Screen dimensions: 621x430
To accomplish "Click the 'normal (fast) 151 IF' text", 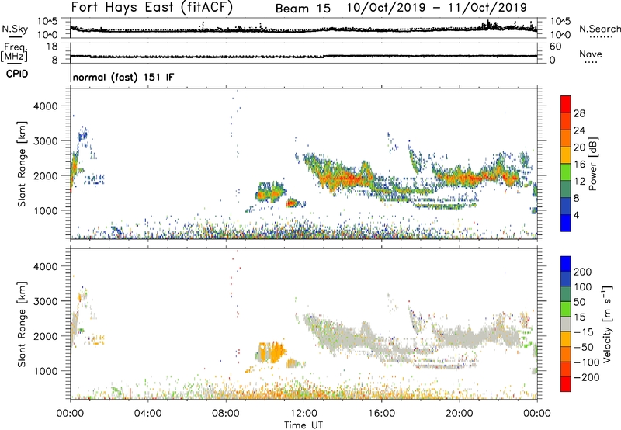I will [123, 77].
